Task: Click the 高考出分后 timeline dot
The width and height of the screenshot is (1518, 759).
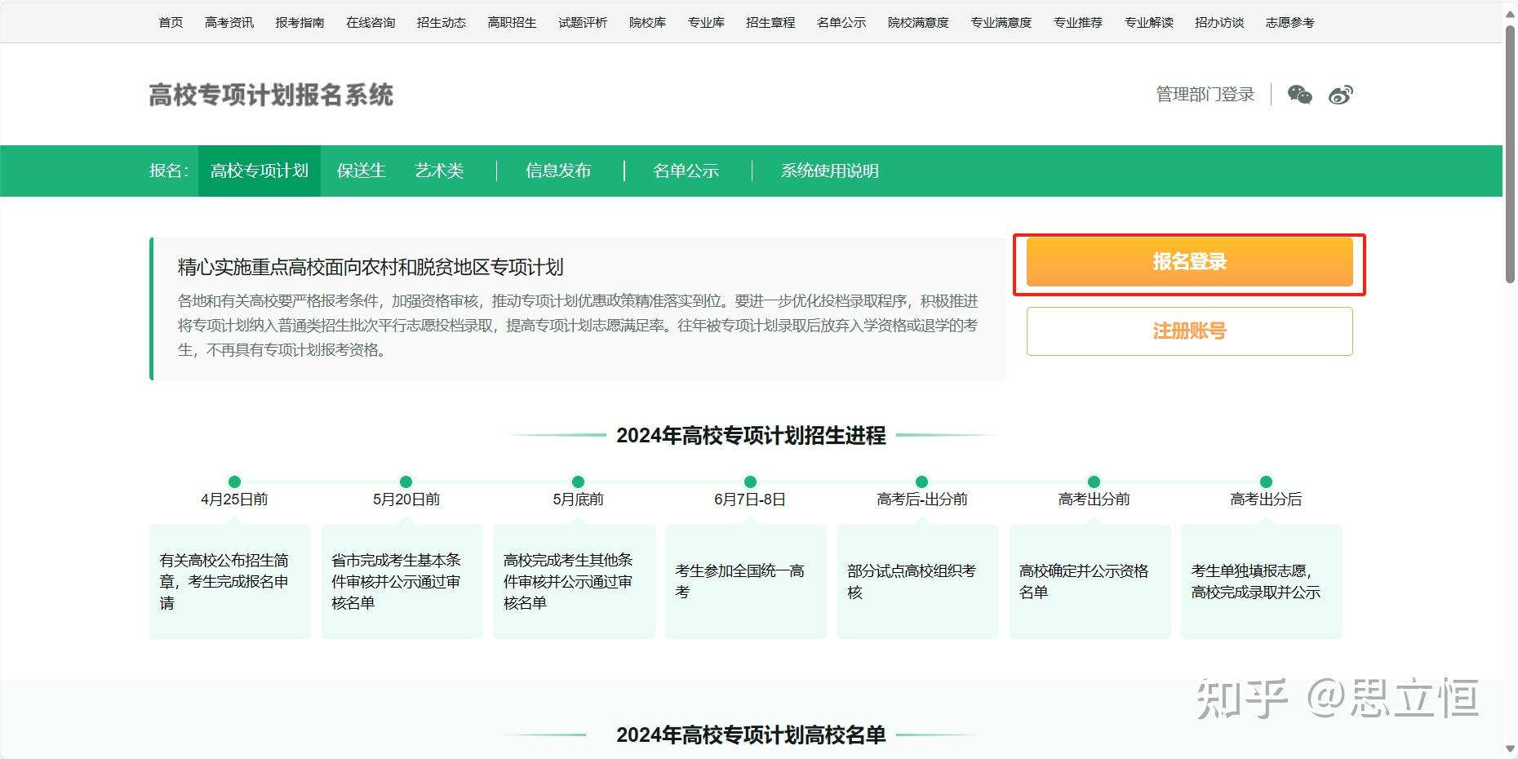Action: click(x=1266, y=482)
